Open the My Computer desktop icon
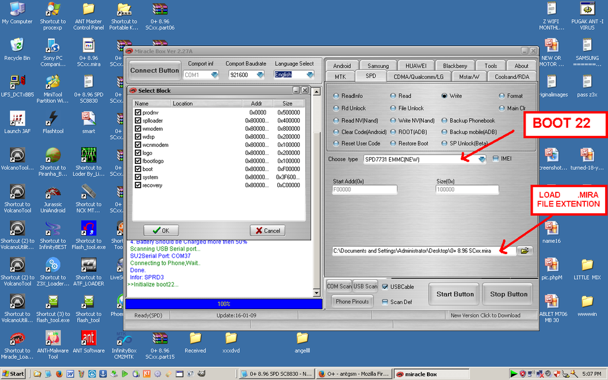608x380 pixels. (x=17, y=14)
